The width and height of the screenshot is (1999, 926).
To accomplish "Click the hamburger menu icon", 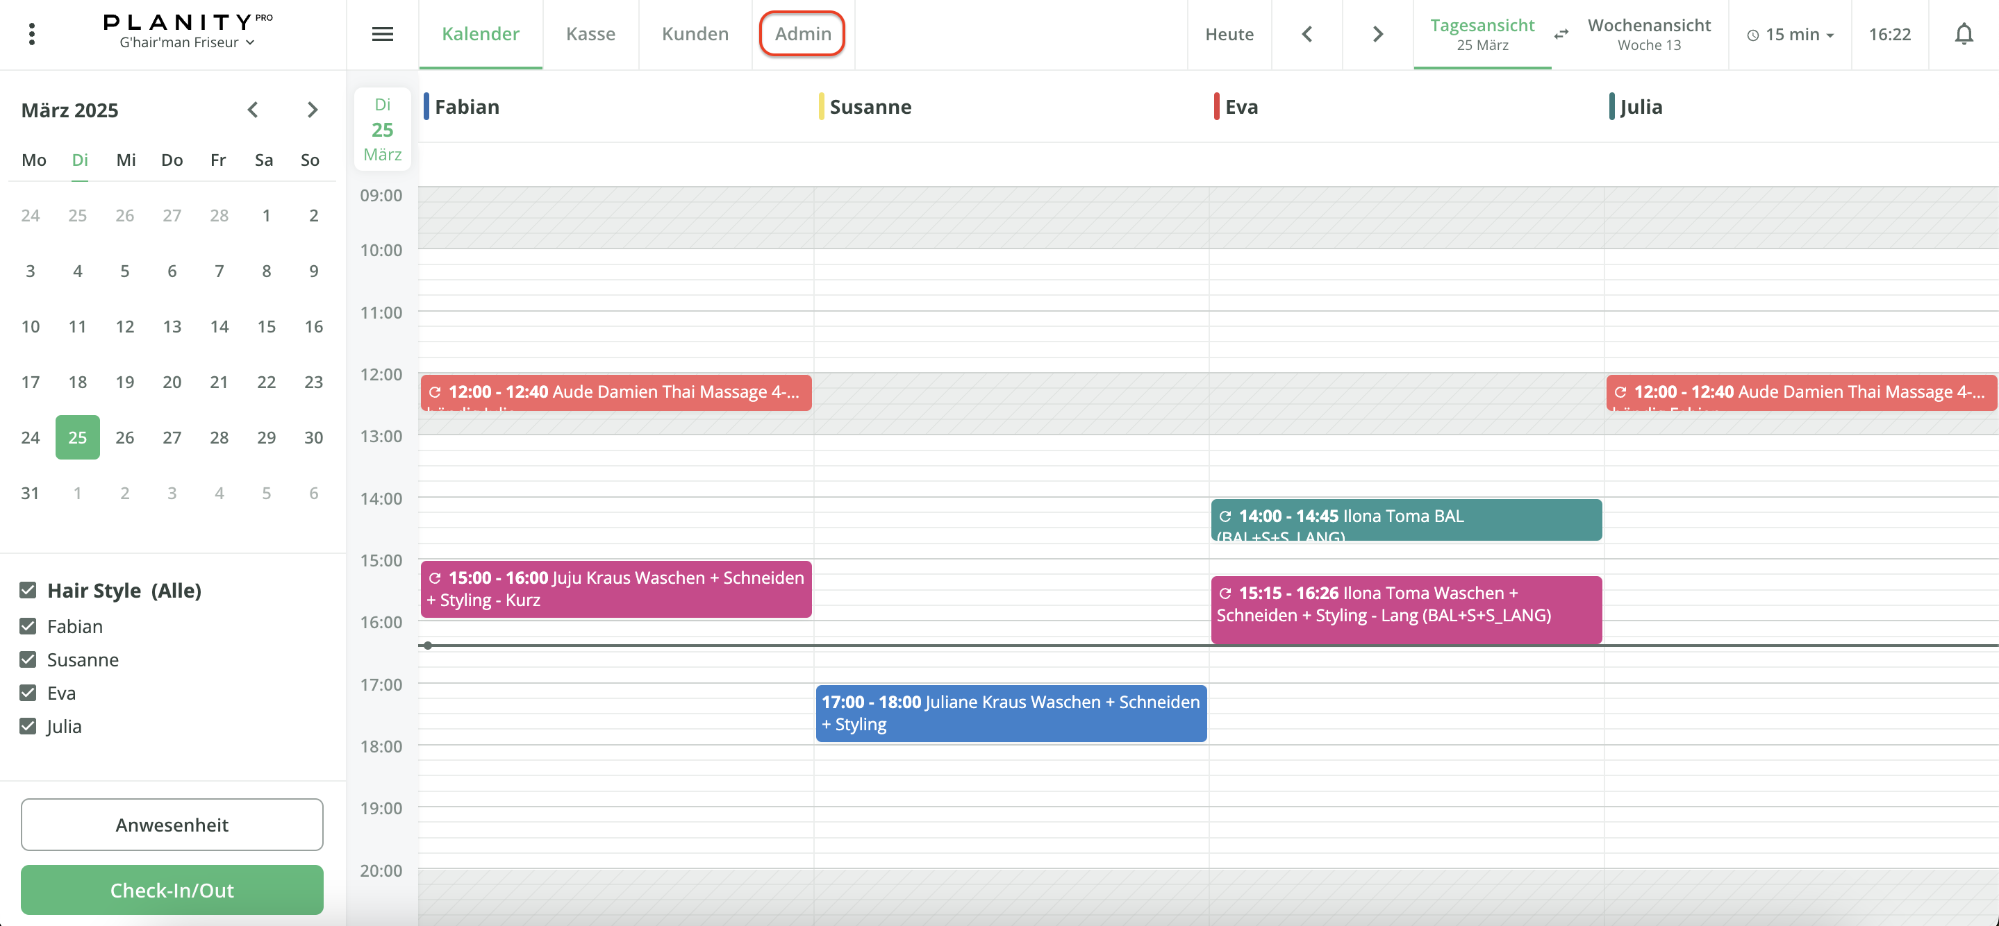I will 383,34.
